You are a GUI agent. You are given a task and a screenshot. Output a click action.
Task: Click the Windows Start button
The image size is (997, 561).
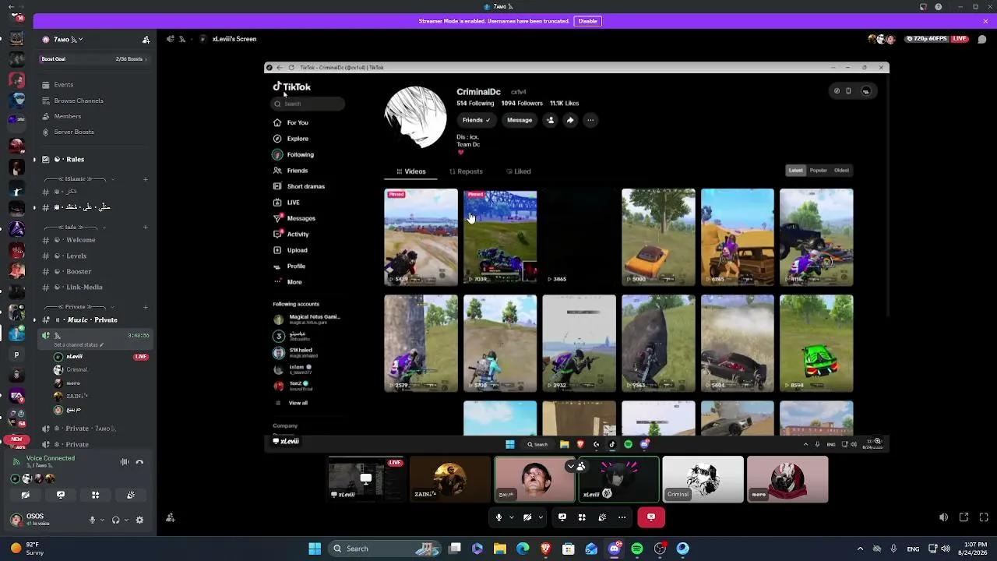[x=315, y=549]
